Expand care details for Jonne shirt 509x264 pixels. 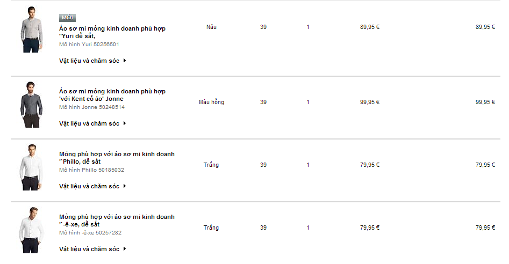tap(92, 123)
